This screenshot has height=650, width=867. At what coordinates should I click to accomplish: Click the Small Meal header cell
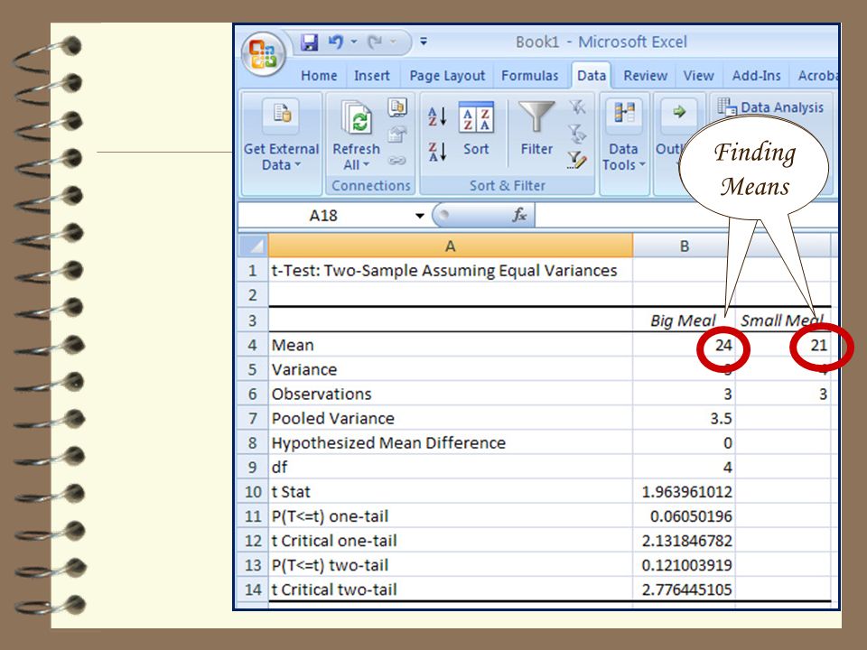pyautogui.click(x=782, y=320)
